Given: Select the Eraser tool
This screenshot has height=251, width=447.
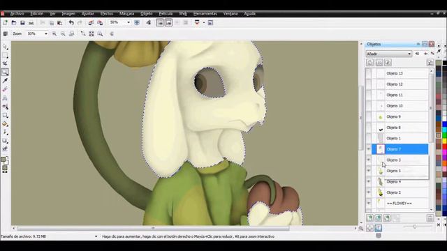Looking at the screenshot, I should click(x=5, y=89).
